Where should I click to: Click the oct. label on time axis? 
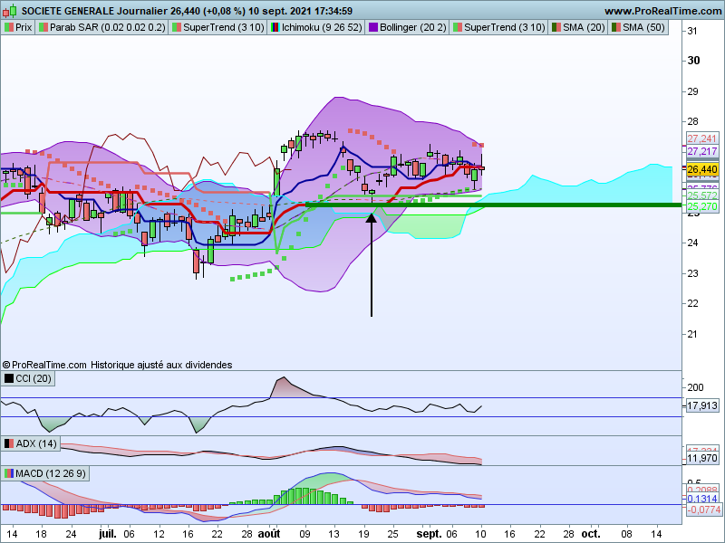591,534
